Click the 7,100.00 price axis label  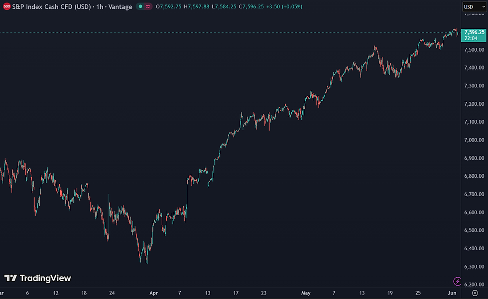[x=474, y=122]
